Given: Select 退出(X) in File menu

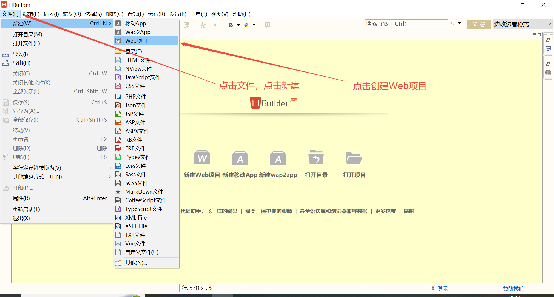Looking at the screenshot, I should click(57, 218).
